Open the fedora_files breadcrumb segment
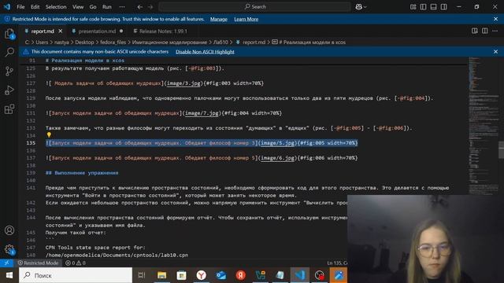The height and width of the screenshot is (283, 504). (x=113, y=42)
